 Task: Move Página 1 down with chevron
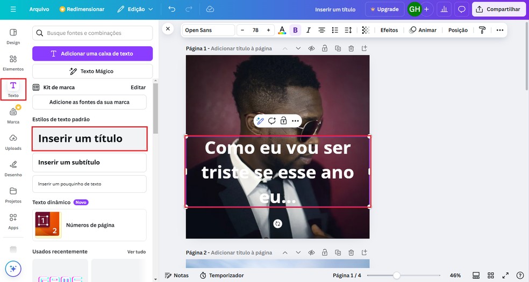298,48
